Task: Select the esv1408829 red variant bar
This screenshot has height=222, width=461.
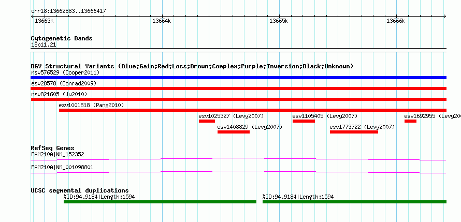Action: click(x=234, y=132)
